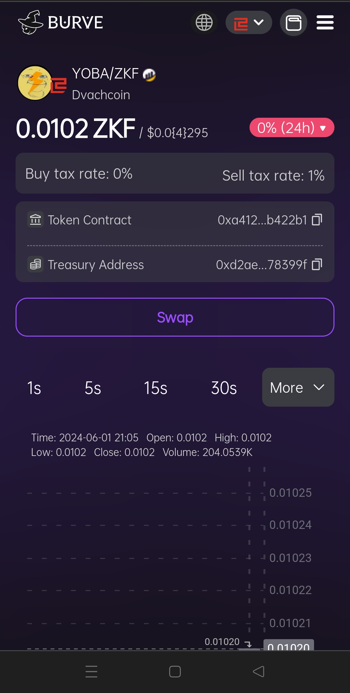Image resolution: width=350 pixels, height=693 pixels.
Task: Tap the Android home navigation button
Action: 175,672
